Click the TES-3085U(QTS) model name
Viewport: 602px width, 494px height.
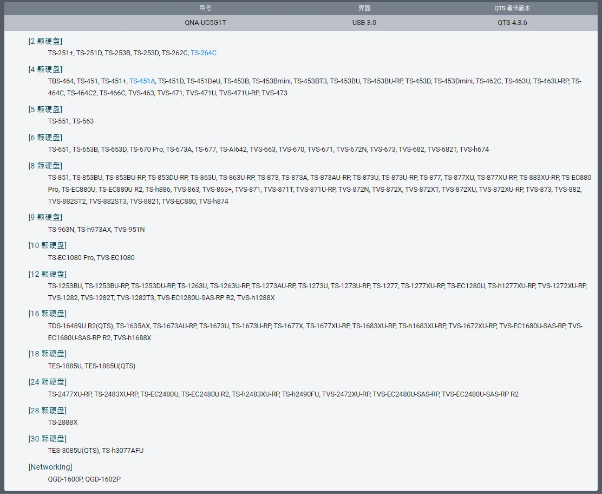pos(73,451)
